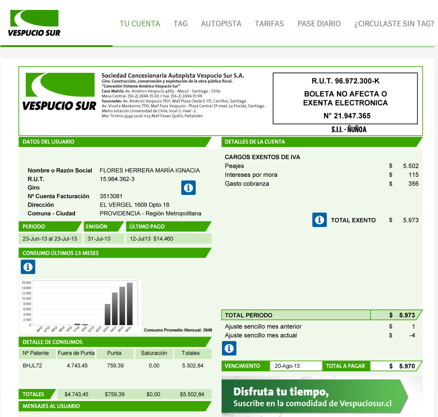
Task: Click info icon under Consumo Últimos 13 Meses
Action: (28, 267)
